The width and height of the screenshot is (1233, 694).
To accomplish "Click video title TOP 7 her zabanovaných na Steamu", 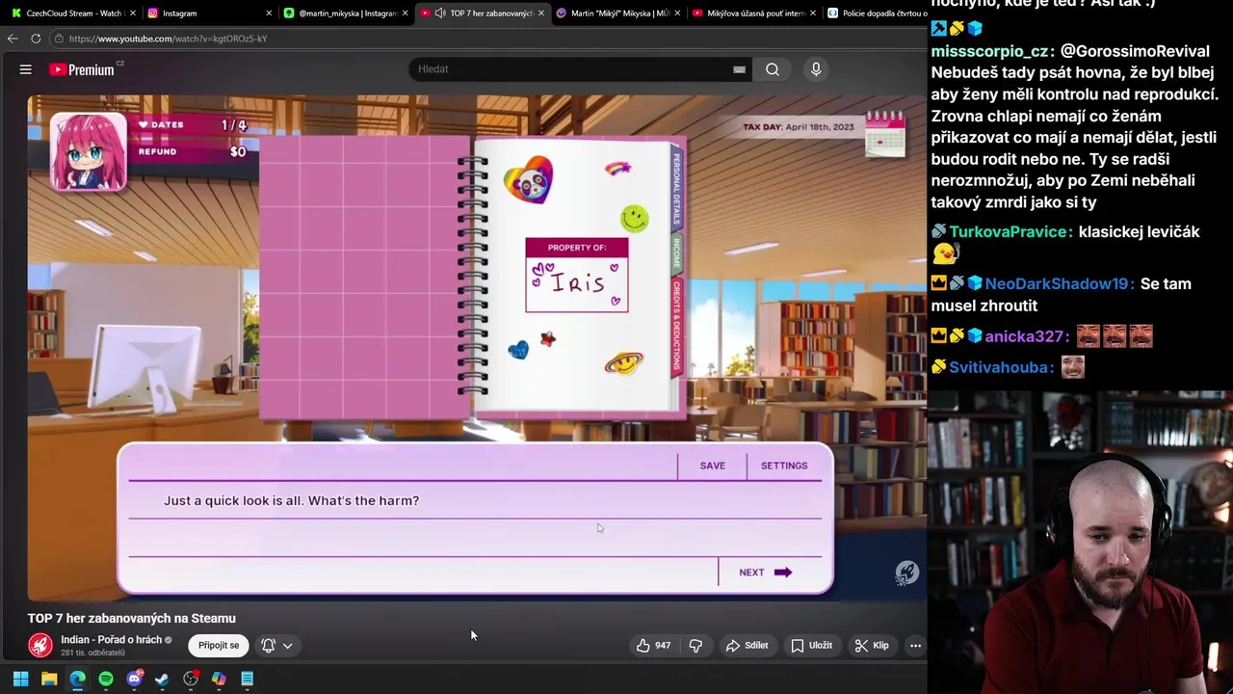I will click(132, 618).
